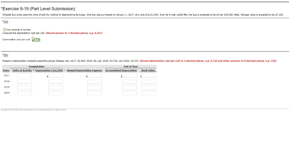Click the 2018 Annual Depreciation Expense field
Image resolution: width=289 pixels, height=152 pixels.
coord(95,82)
